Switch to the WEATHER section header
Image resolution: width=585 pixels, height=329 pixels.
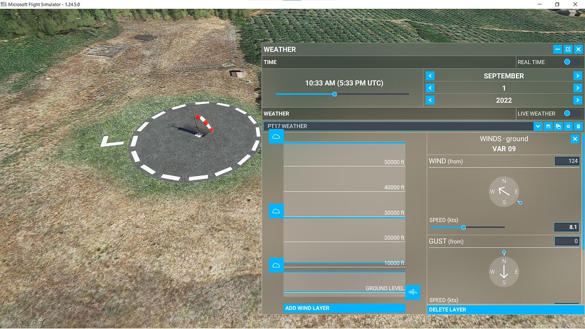pos(277,113)
